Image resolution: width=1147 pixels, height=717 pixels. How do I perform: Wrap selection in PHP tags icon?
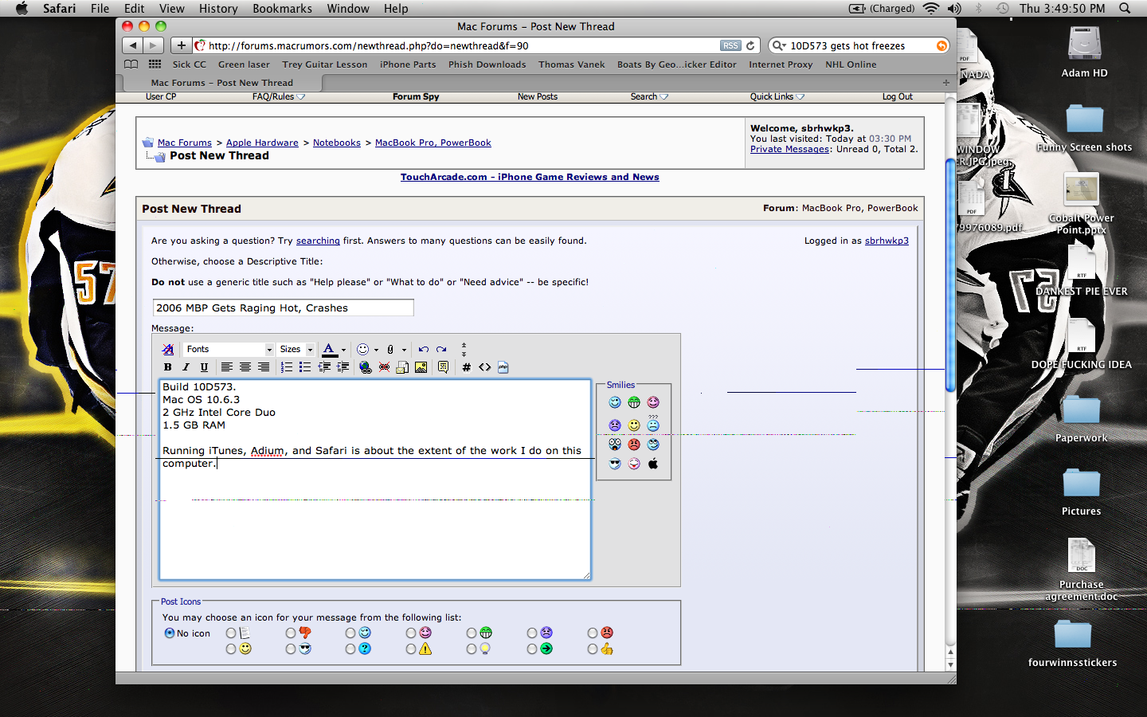pyautogui.click(x=503, y=367)
